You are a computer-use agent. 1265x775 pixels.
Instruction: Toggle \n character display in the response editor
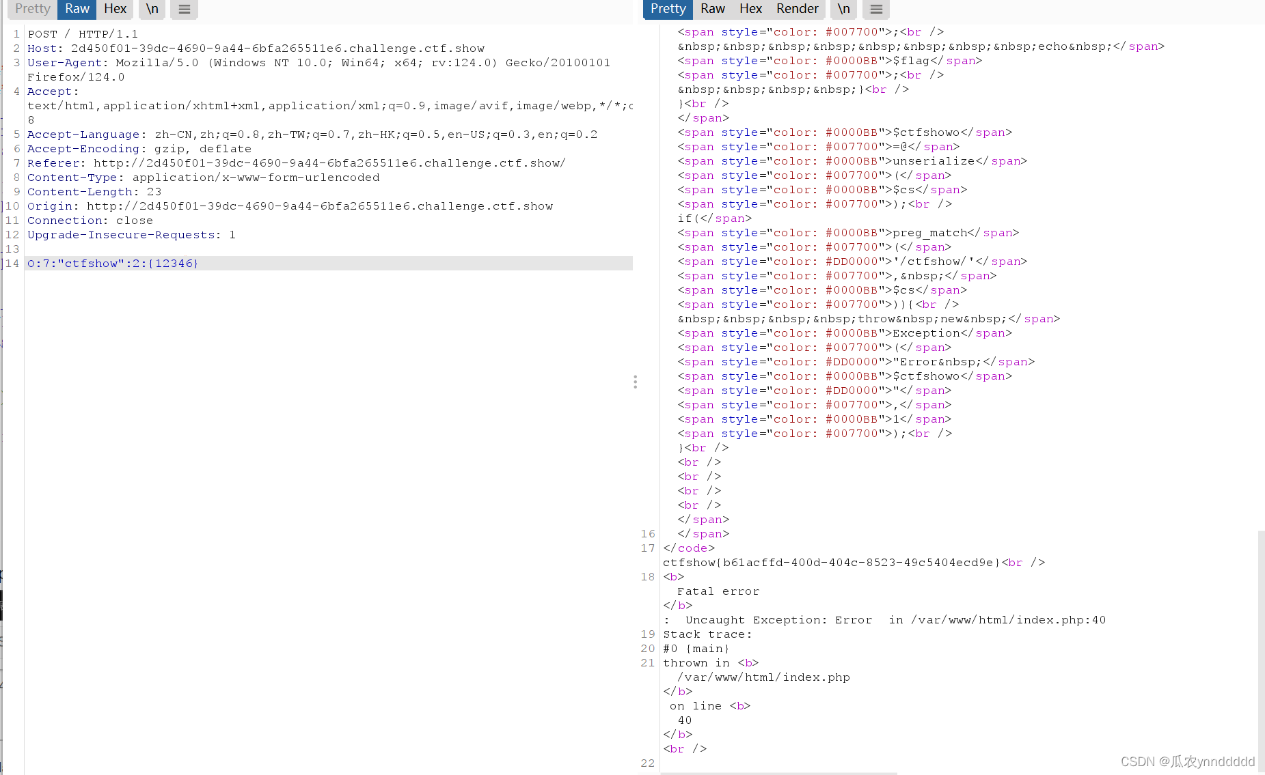843,10
